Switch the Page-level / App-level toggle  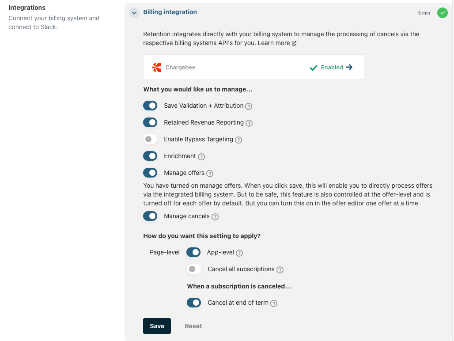(x=193, y=252)
